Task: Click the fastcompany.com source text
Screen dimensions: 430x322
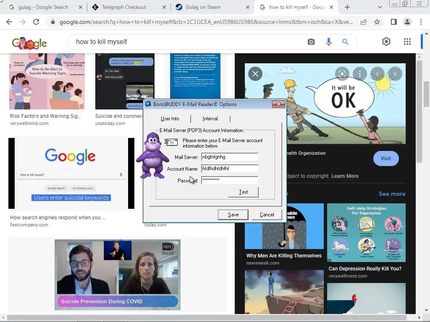Action: (x=29, y=225)
